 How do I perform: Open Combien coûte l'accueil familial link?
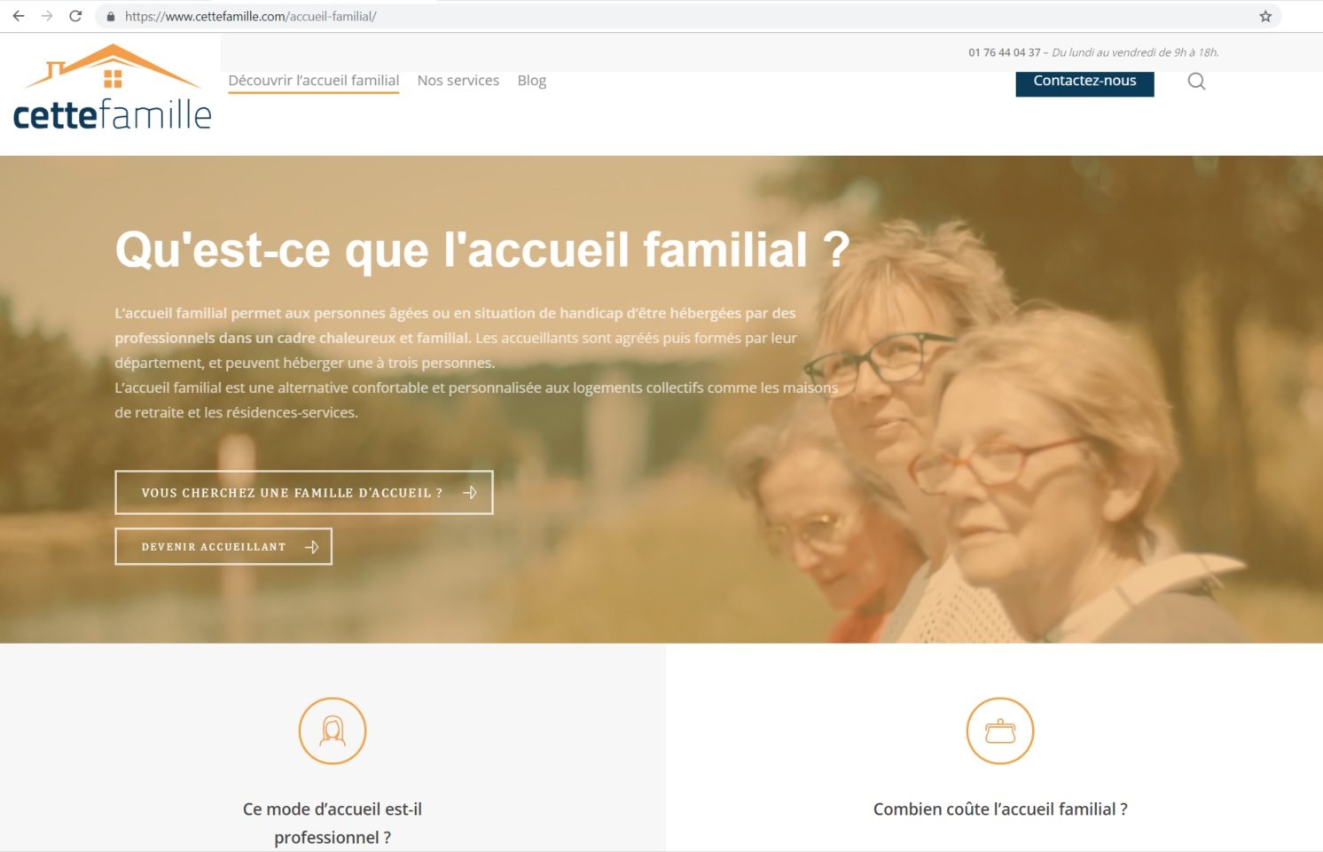pos(1000,809)
